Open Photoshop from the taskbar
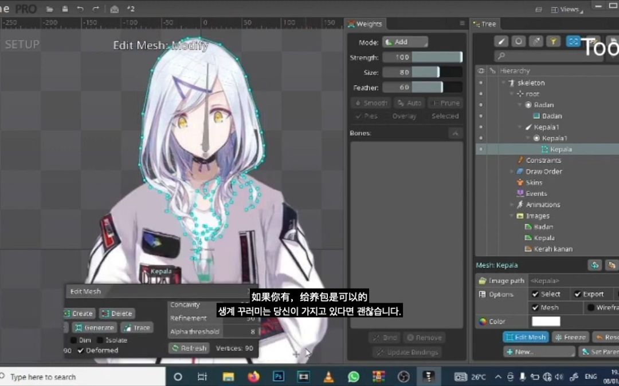The width and height of the screenshot is (619, 386). [x=279, y=377]
